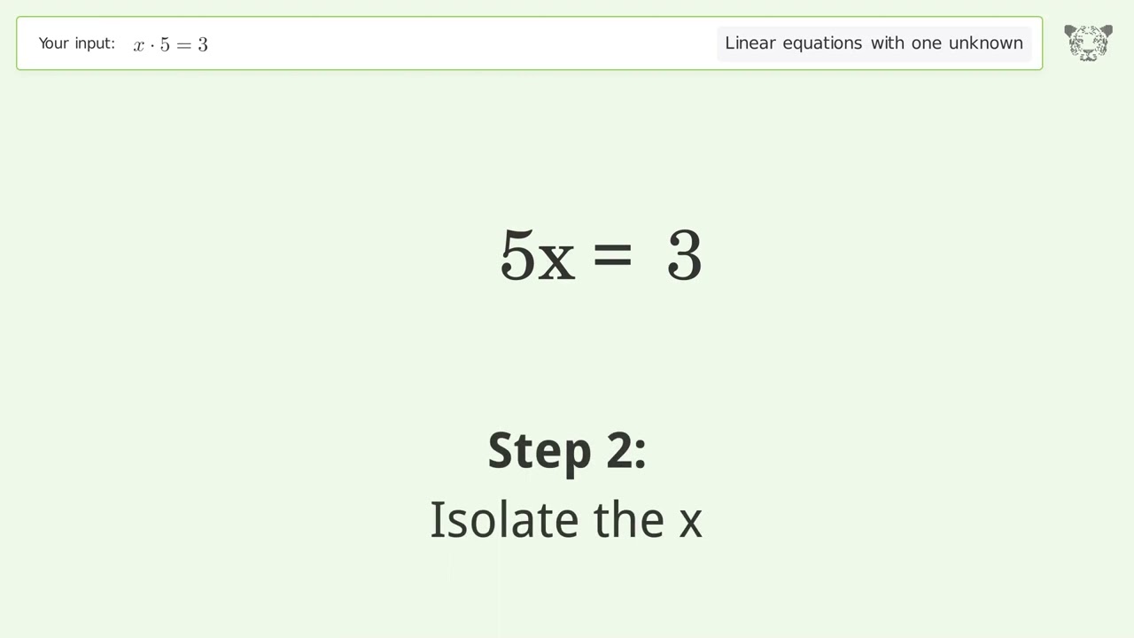This screenshot has height=638, width=1134.
Task: Click the 'Your input:' label
Action: pyautogui.click(x=77, y=43)
